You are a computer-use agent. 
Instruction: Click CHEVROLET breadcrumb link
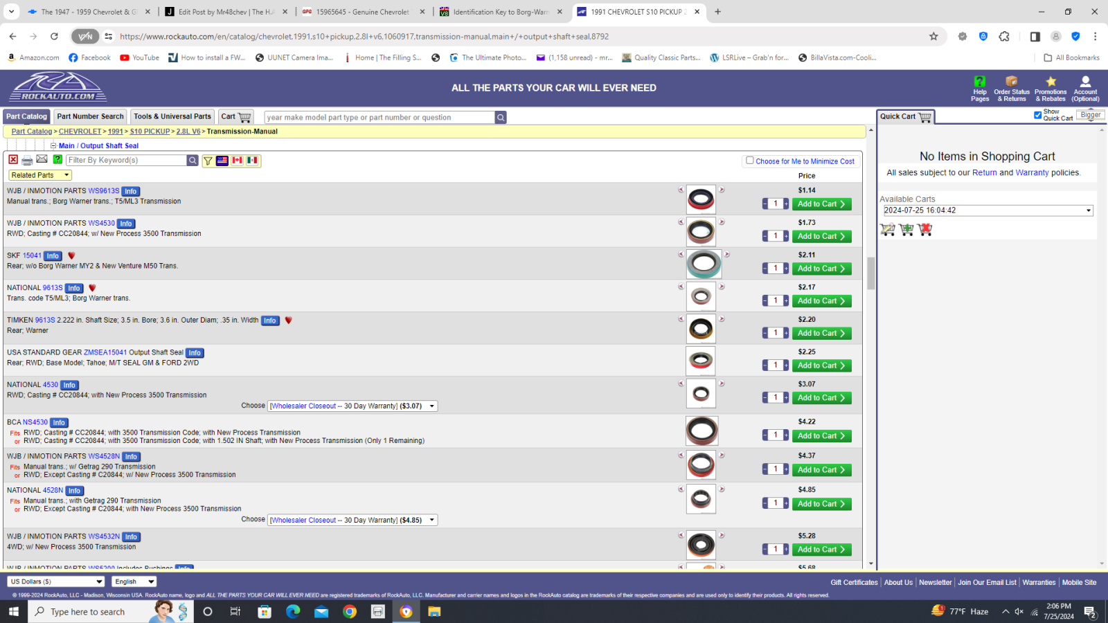[80, 132]
